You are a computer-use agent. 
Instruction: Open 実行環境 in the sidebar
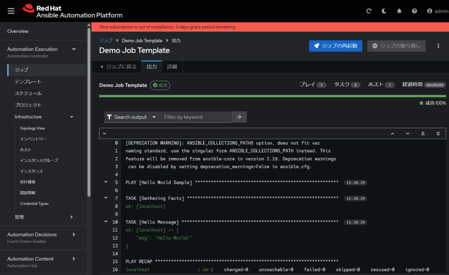point(27,182)
